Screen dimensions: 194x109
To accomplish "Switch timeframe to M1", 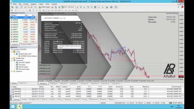I will (x=49, y=10).
